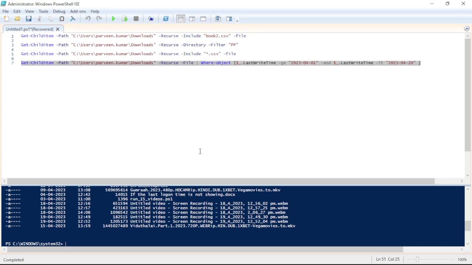Open the Debug menu

coord(59,11)
